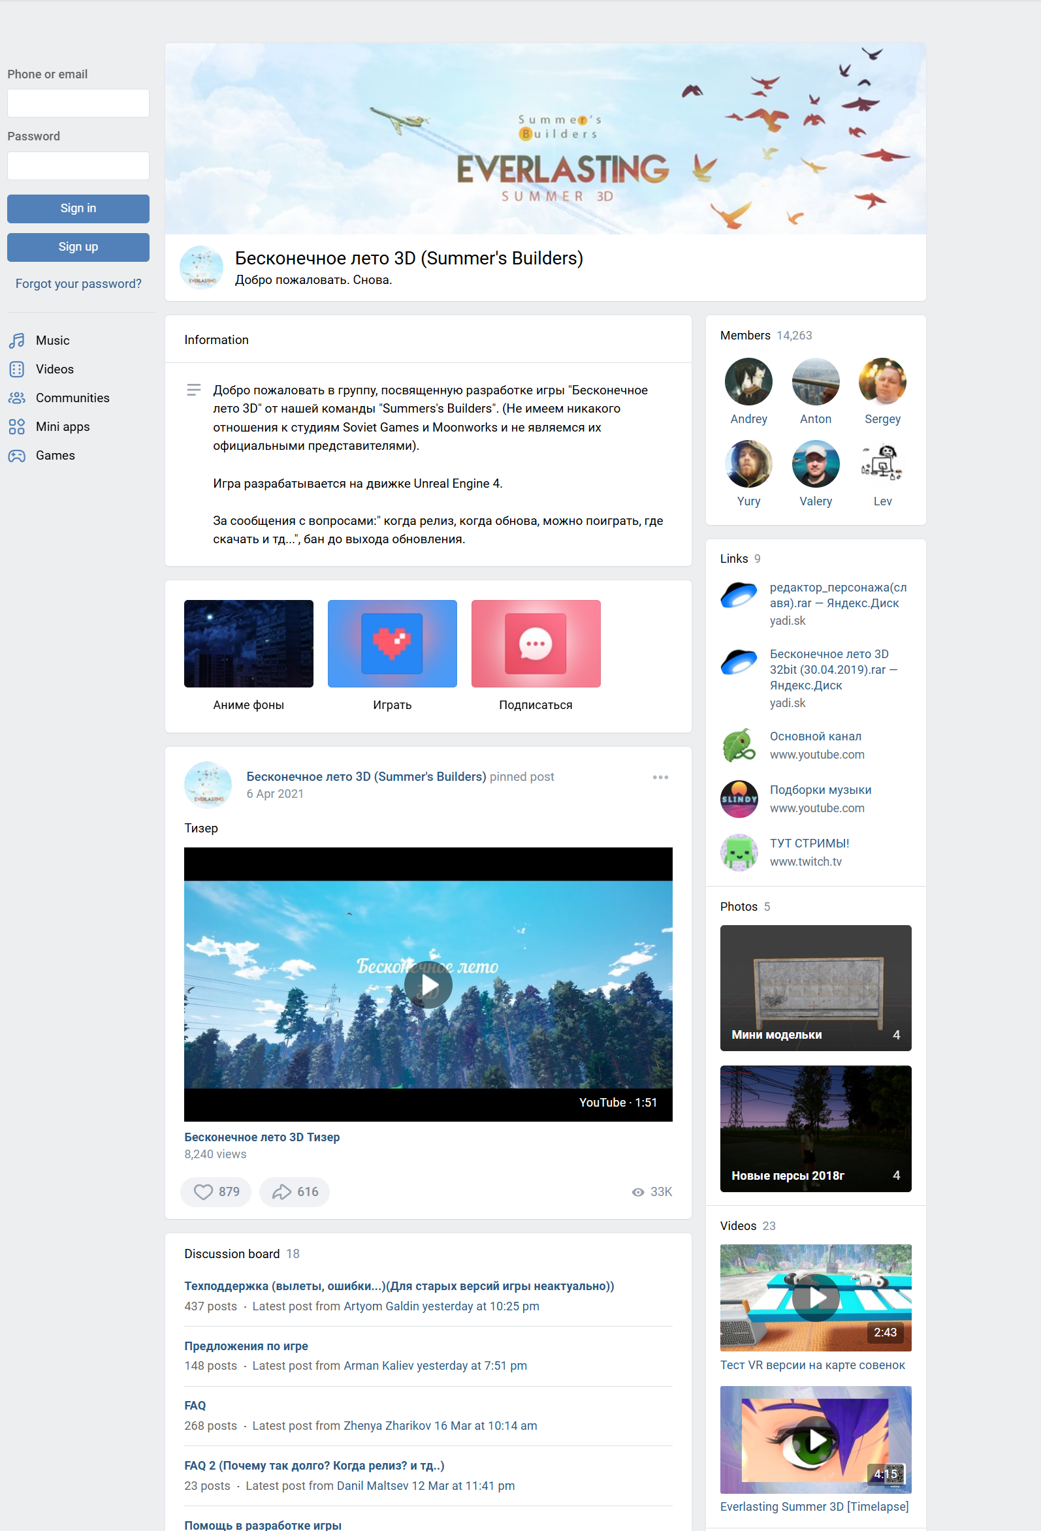Focus the Password input field
This screenshot has width=1041, height=1531.
pyautogui.click(x=78, y=165)
